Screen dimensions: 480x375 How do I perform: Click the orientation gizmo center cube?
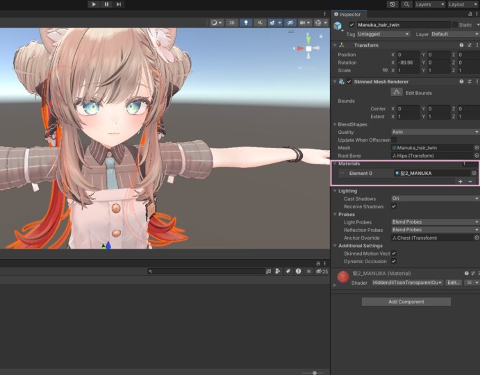[x=308, y=49]
